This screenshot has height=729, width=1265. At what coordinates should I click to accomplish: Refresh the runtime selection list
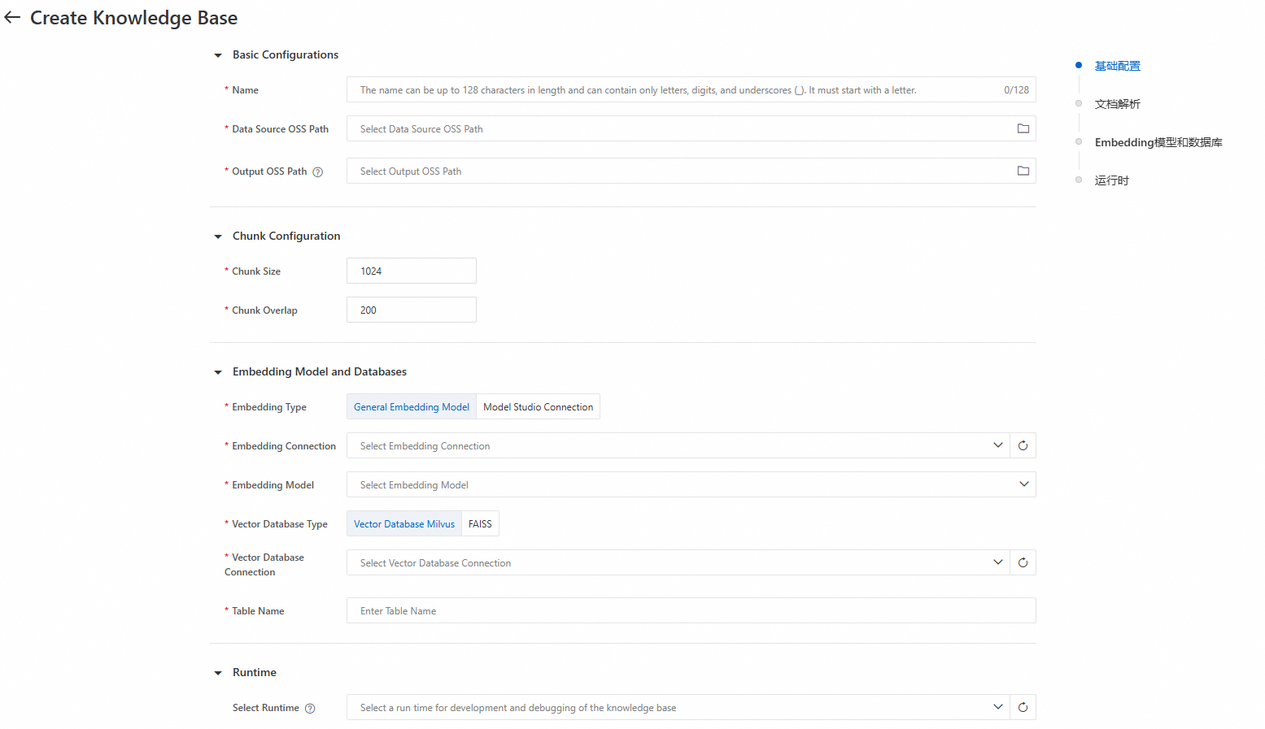tap(1023, 707)
